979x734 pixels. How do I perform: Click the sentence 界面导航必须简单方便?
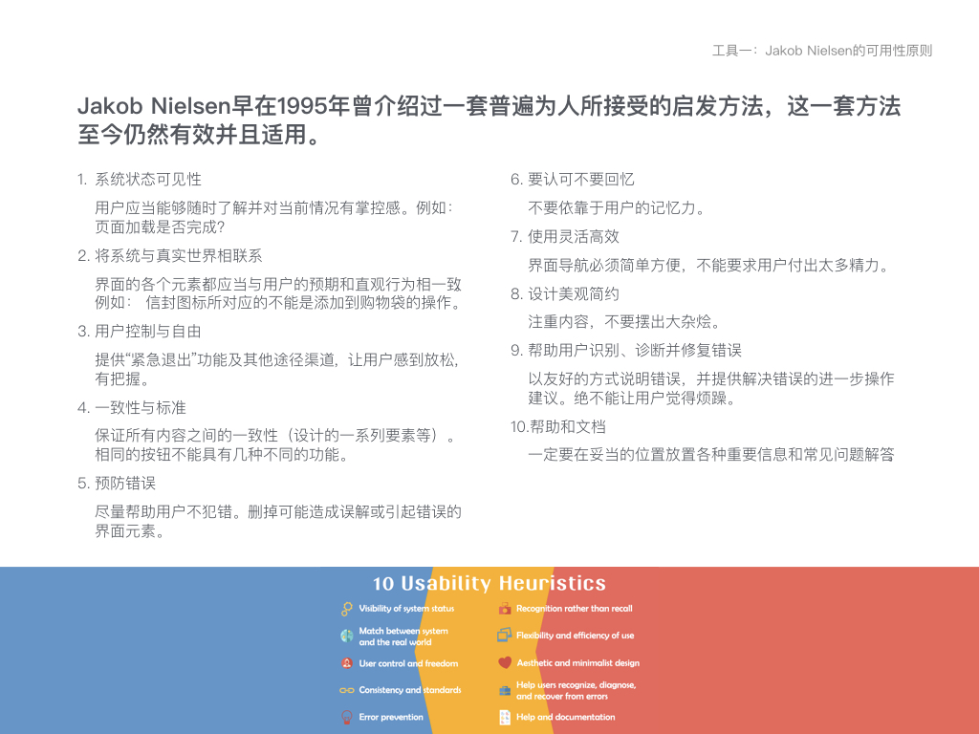click(709, 266)
